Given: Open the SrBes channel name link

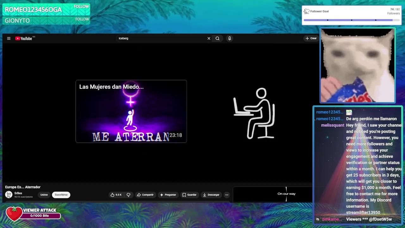Looking at the screenshot, I should click(18, 193).
